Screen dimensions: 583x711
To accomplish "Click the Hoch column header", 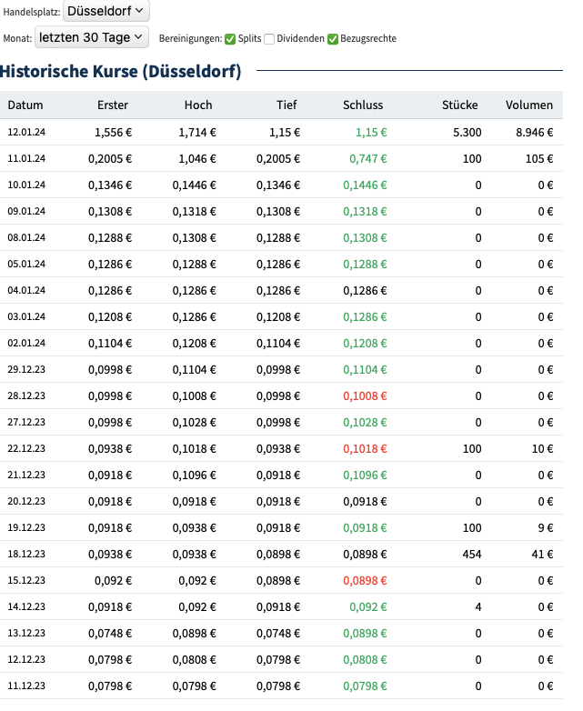I will (197, 105).
